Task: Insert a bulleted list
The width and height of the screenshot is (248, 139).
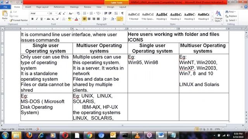Action: tap(84, 14)
